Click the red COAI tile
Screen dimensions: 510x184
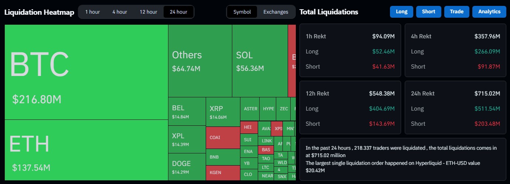coord(223,138)
